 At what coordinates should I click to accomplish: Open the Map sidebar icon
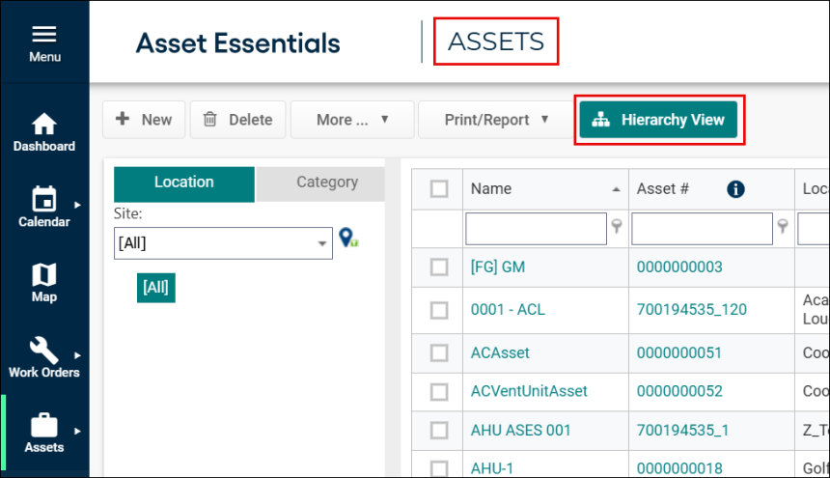click(x=44, y=275)
